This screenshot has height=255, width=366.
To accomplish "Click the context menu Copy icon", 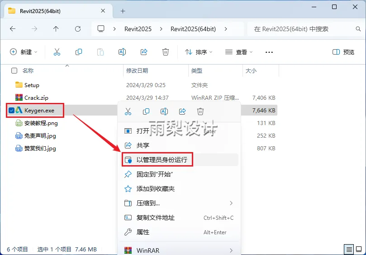I will pos(146,111).
